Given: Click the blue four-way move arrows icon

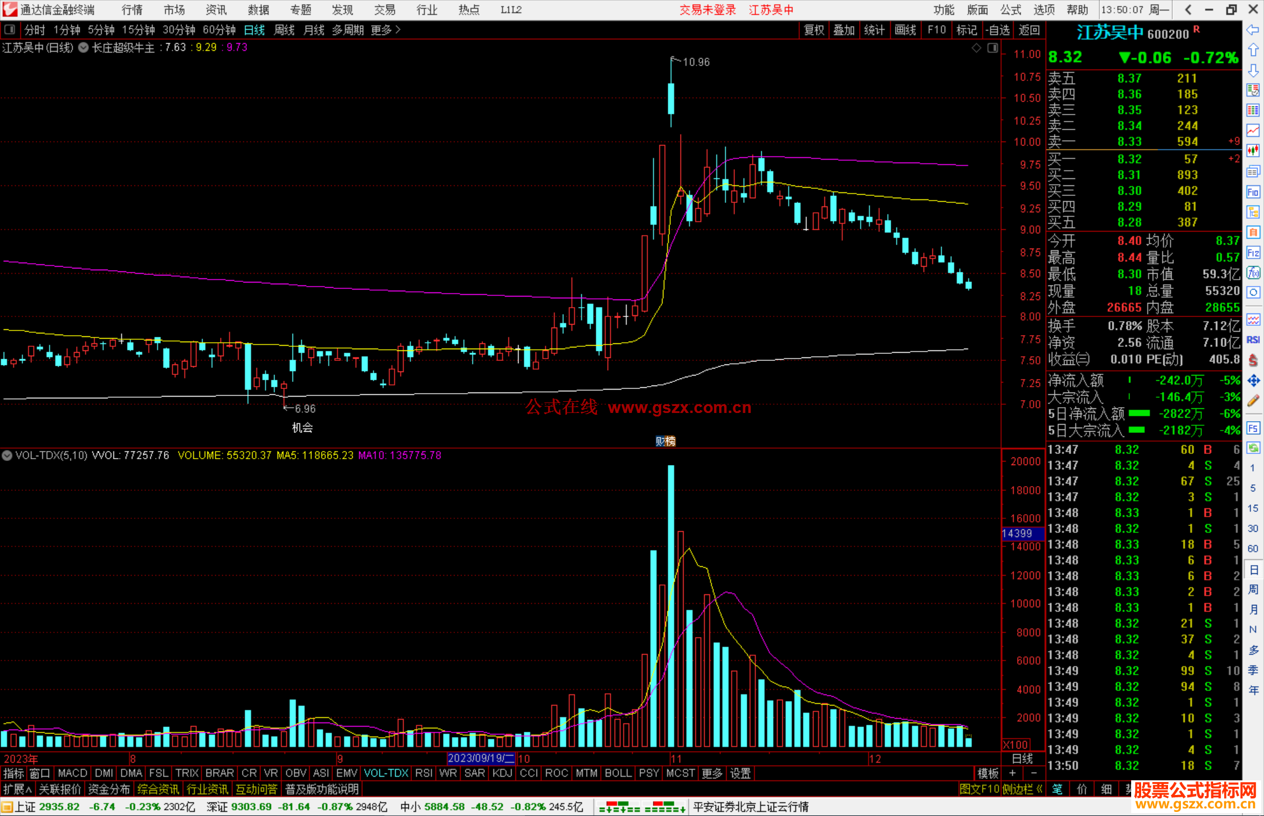Looking at the screenshot, I should coord(1253,381).
